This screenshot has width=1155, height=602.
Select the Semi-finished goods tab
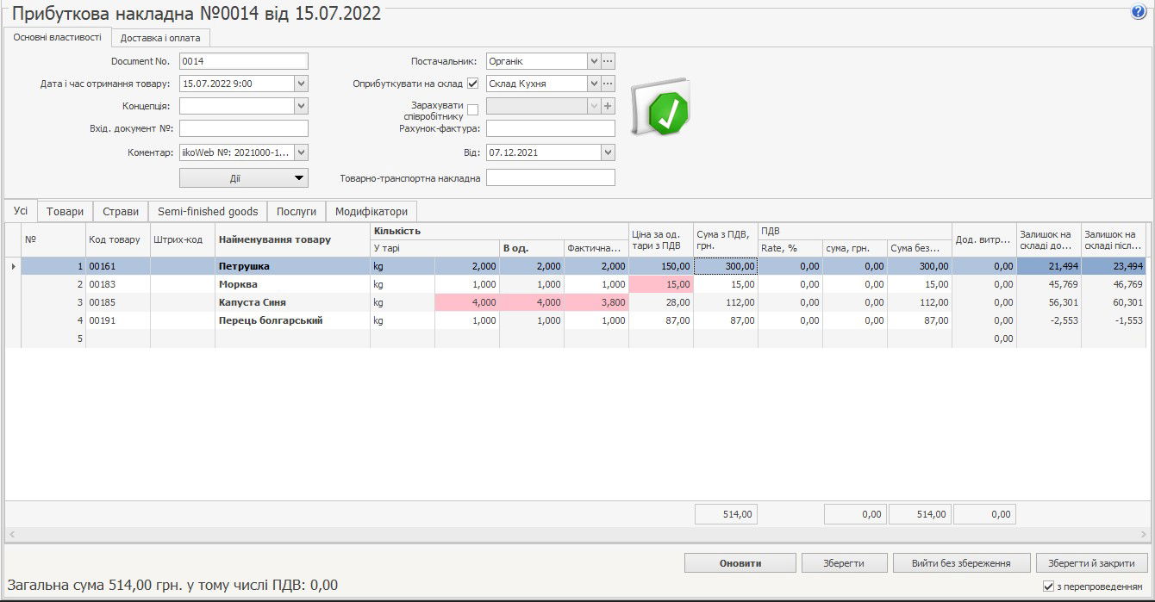pos(208,211)
